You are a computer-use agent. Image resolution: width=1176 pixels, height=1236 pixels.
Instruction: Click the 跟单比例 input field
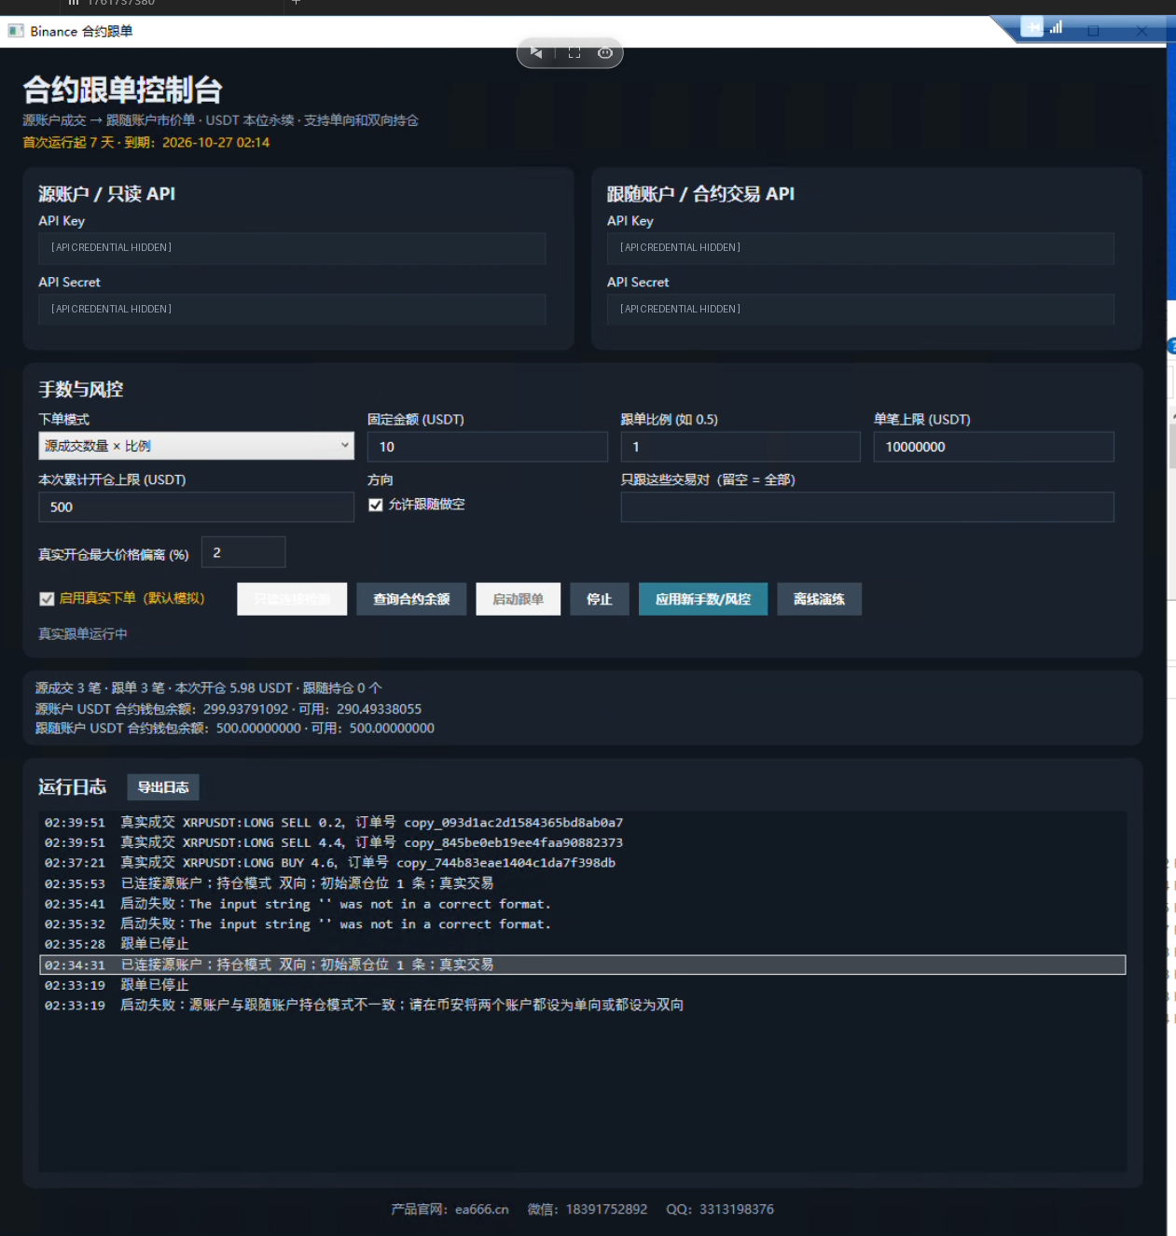tap(740, 447)
